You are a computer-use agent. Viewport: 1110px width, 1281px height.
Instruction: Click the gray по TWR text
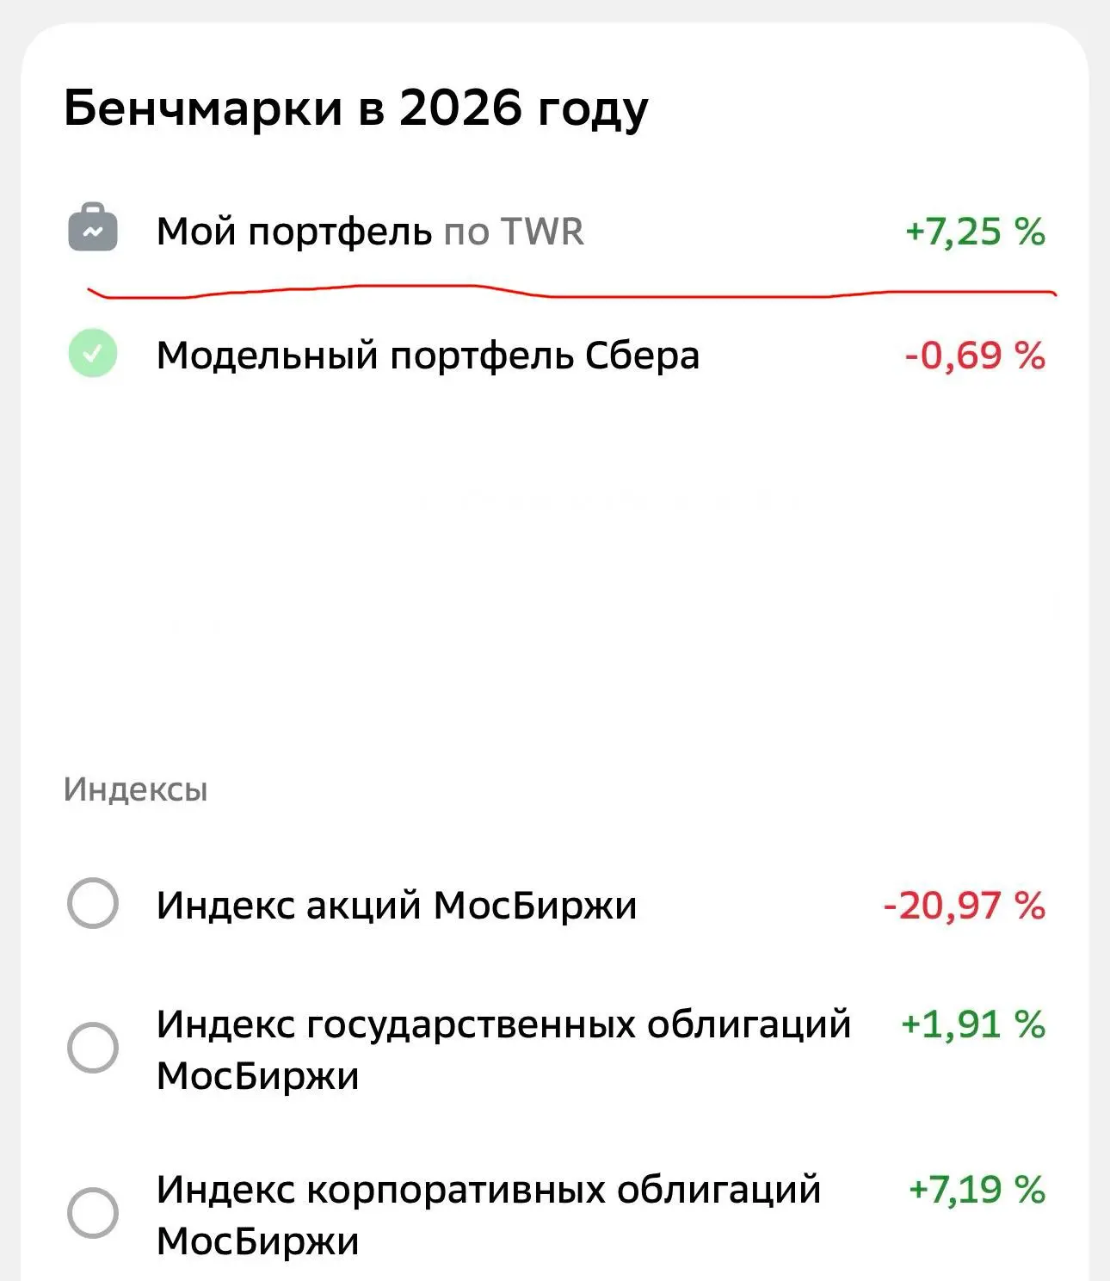(514, 232)
